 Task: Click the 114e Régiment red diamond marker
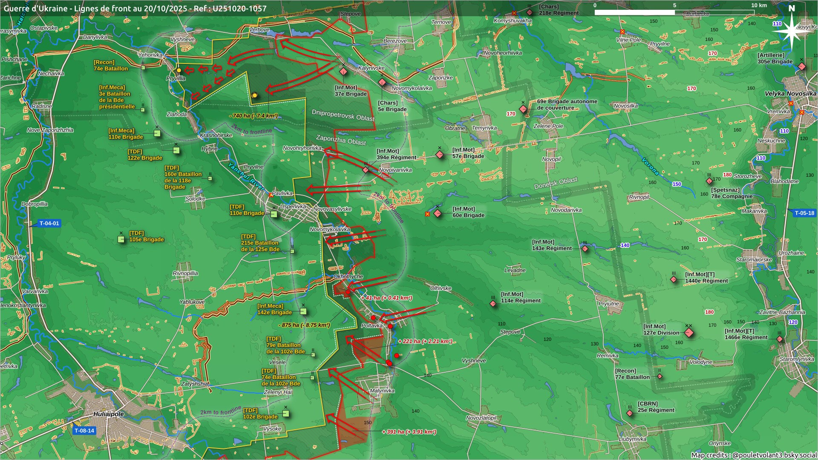point(493,304)
